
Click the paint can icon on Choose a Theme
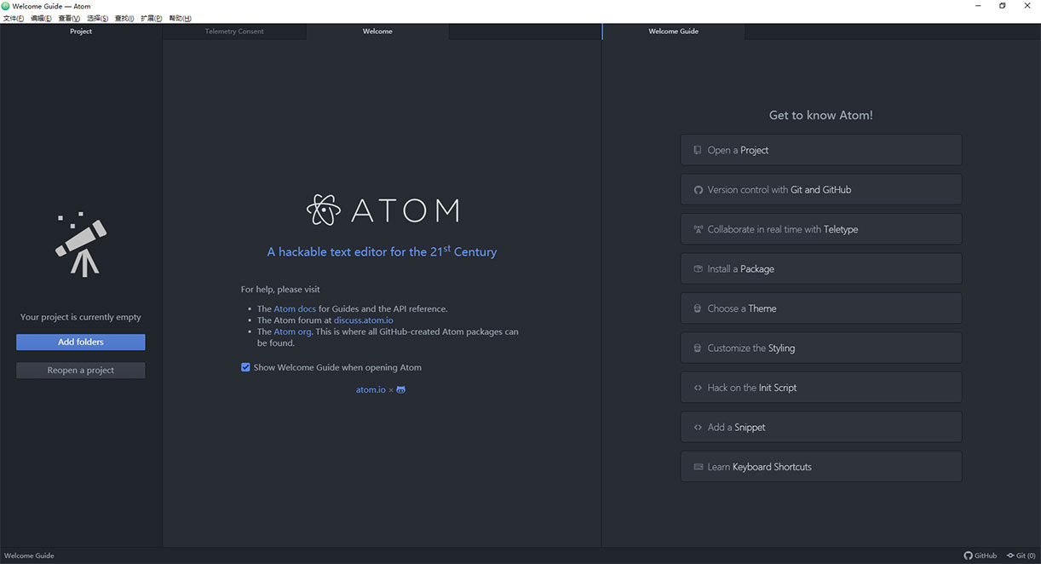tap(698, 308)
